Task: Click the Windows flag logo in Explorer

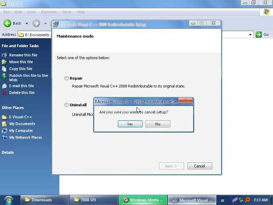Action: [x=267, y=12]
